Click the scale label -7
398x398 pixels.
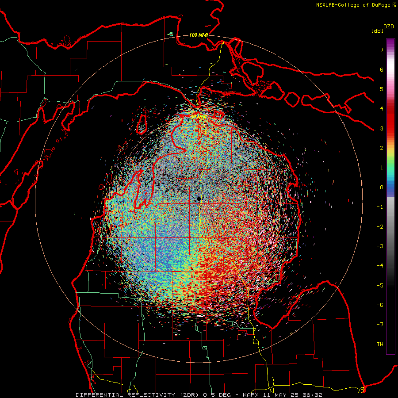[380, 325]
